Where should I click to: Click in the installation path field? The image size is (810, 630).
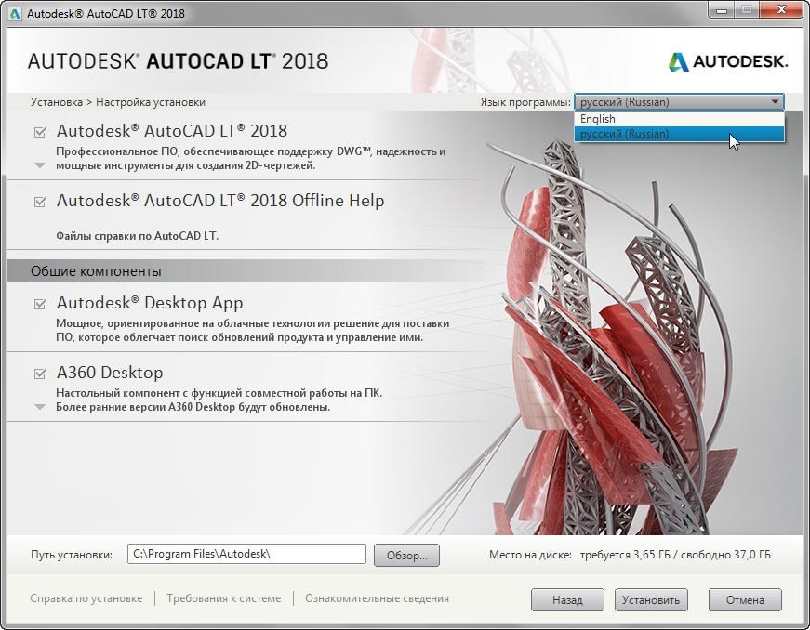pos(246,554)
